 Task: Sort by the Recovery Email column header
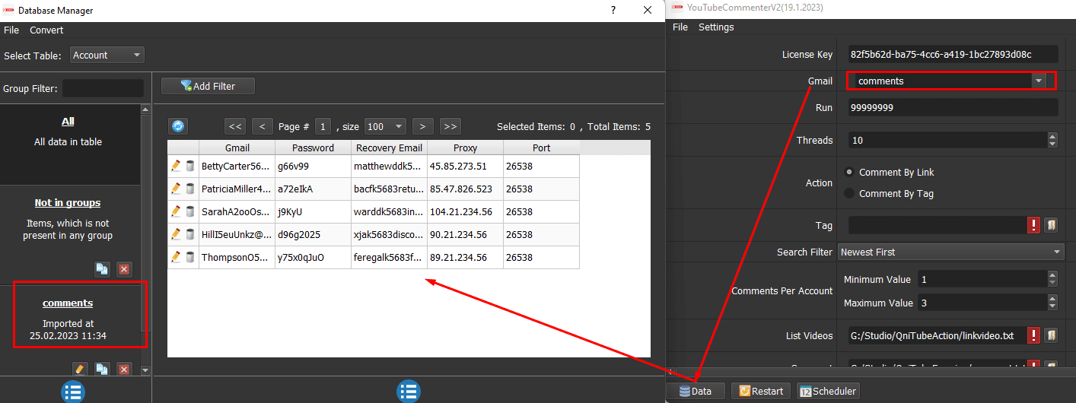coord(390,148)
